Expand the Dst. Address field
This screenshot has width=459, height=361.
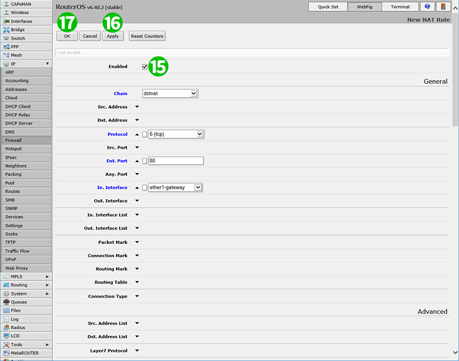point(137,120)
